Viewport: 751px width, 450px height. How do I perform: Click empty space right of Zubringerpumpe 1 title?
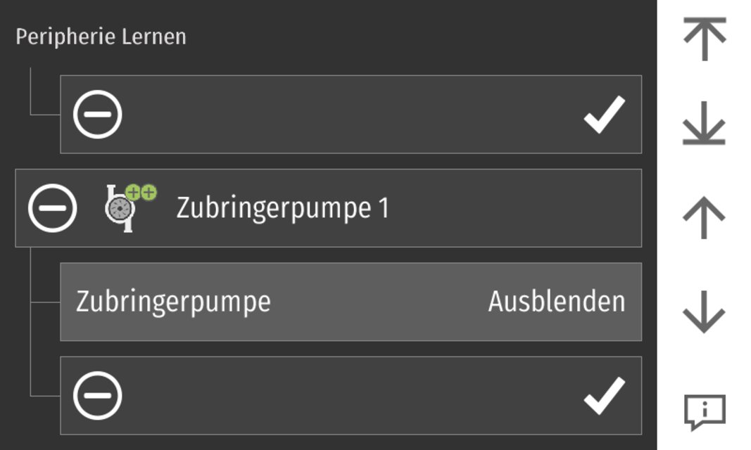[x=514, y=208]
